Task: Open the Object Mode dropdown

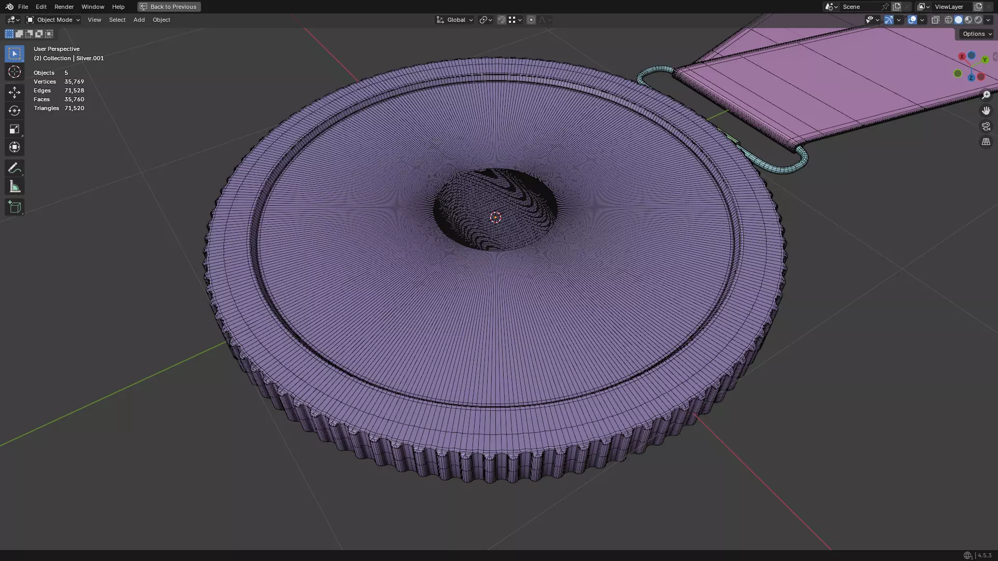Action: coord(54,20)
